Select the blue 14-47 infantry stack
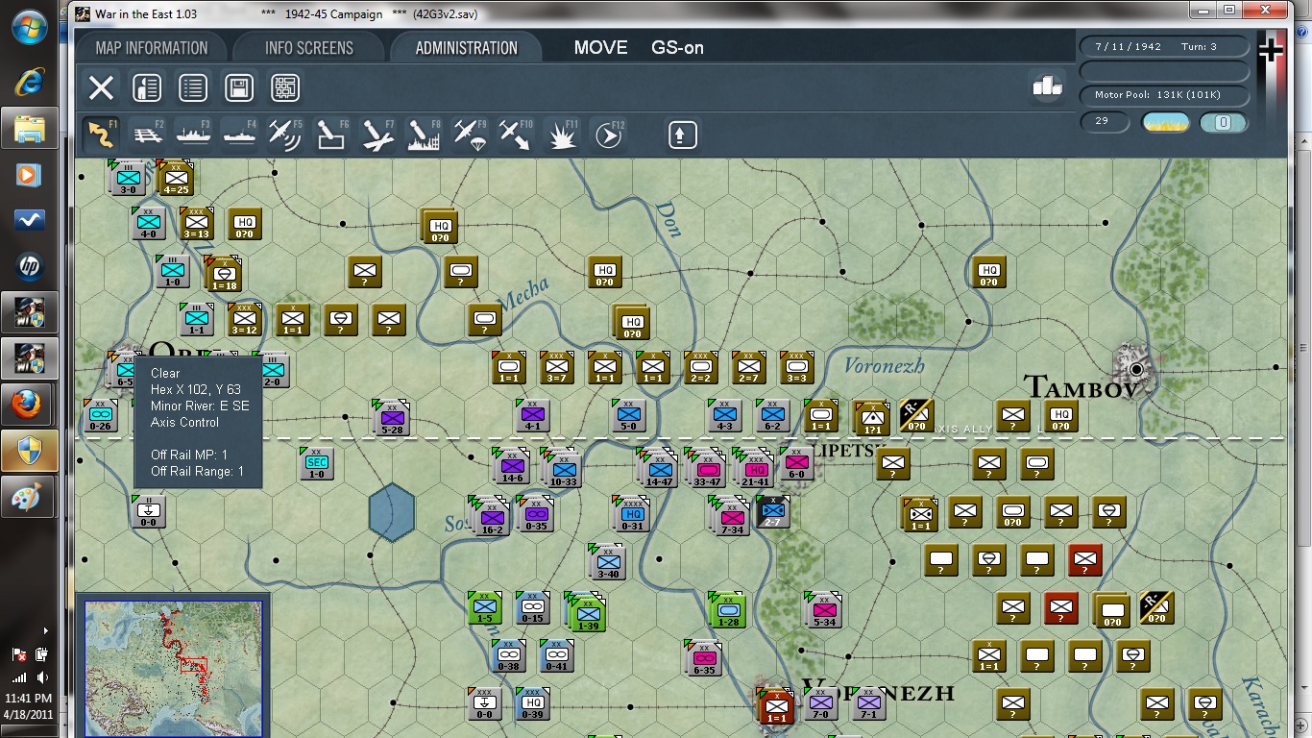This screenshot has width=1312, height=738. coord(658,468)
